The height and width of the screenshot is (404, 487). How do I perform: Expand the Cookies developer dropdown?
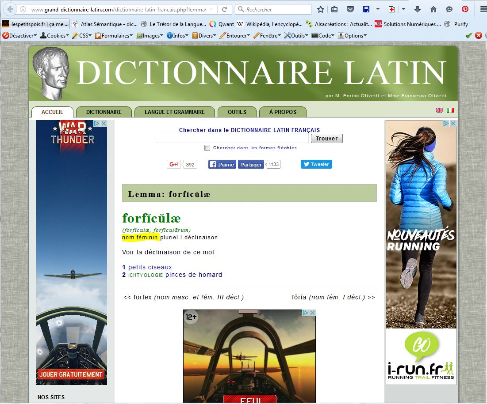coord(55,35)
